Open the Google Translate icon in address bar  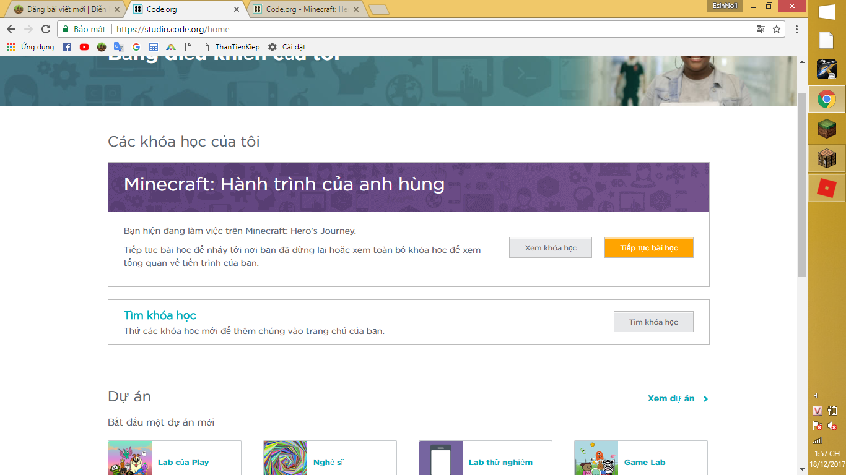761,29
